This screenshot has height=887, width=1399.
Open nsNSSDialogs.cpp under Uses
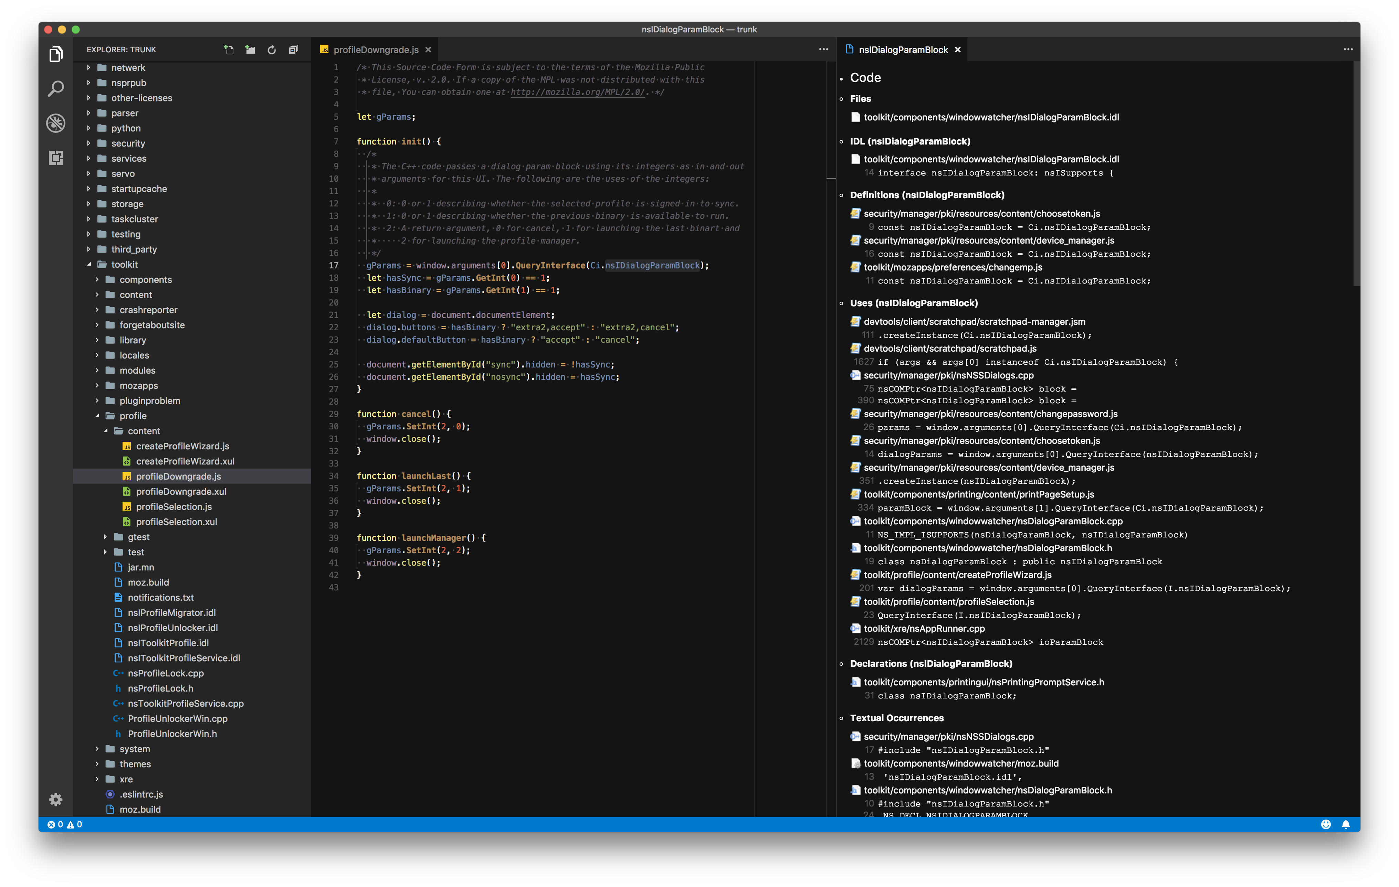pyautogui.click(x=949, y=376)
